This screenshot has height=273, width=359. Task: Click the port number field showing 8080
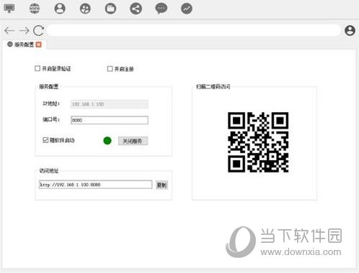[x=110, y=120]
